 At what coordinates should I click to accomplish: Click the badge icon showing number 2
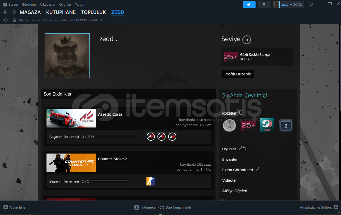point(286,125)
